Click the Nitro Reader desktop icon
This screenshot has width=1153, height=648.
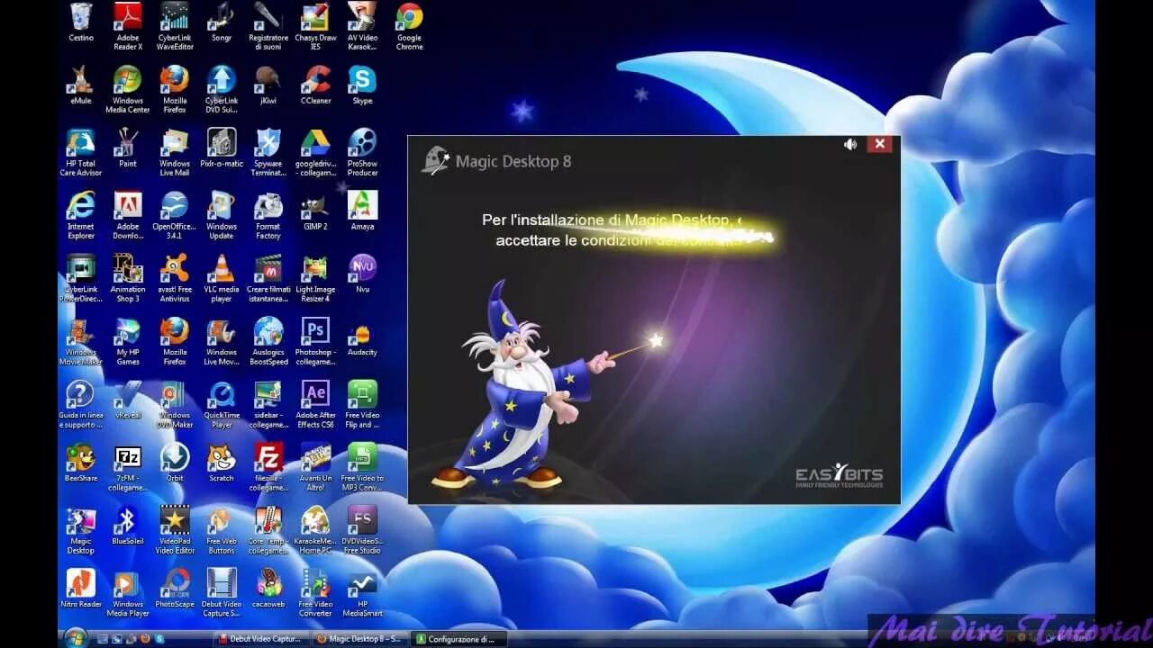point(81,589)
